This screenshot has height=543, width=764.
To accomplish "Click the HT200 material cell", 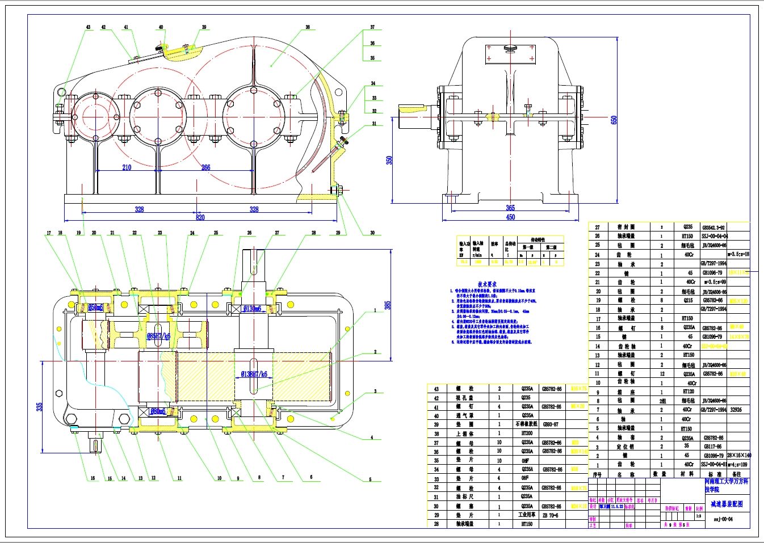I will click(527, 433).
